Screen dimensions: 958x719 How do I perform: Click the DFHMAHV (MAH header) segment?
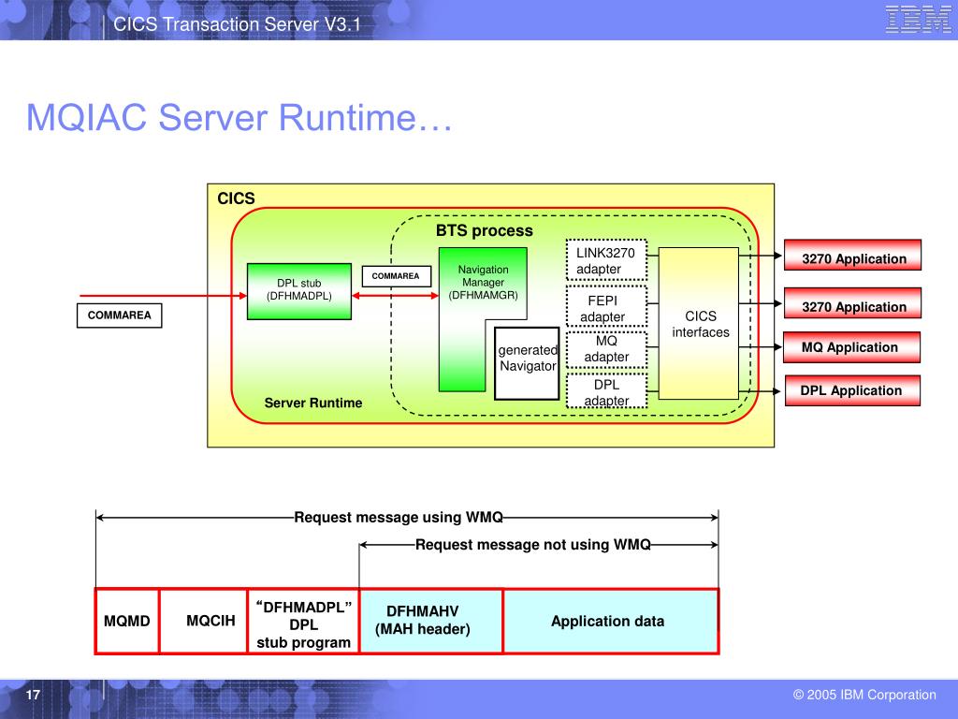430,622
